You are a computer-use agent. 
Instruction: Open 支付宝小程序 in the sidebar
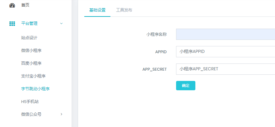(33, 76)
